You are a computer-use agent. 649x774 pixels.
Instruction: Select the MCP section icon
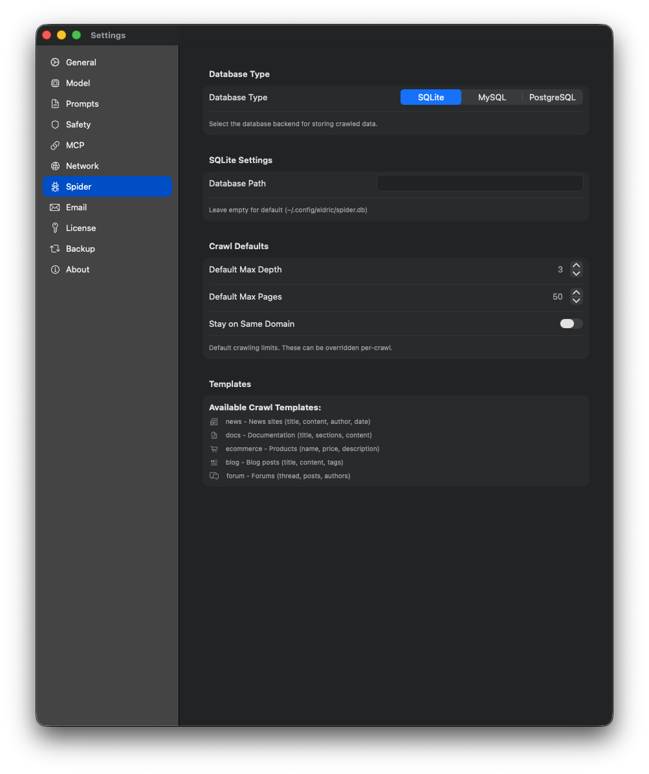click(55, 145)
